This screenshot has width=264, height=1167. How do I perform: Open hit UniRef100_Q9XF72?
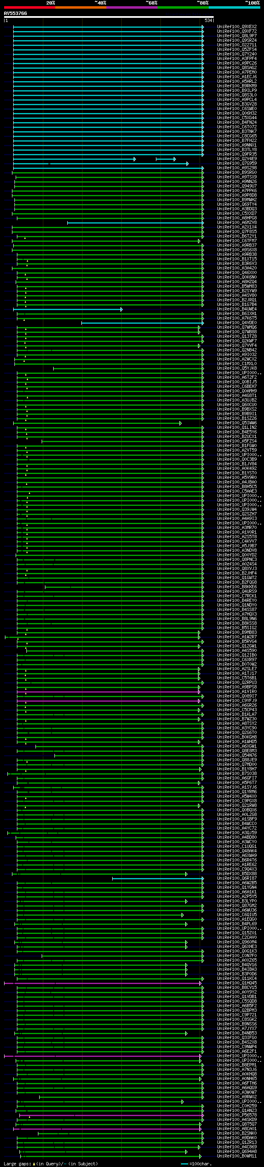pyautogui.click(x=237, y=31)
